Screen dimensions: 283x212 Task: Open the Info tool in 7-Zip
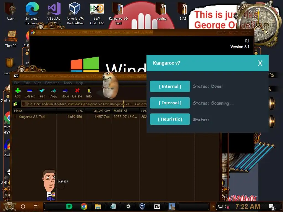(x=89, y=93)
